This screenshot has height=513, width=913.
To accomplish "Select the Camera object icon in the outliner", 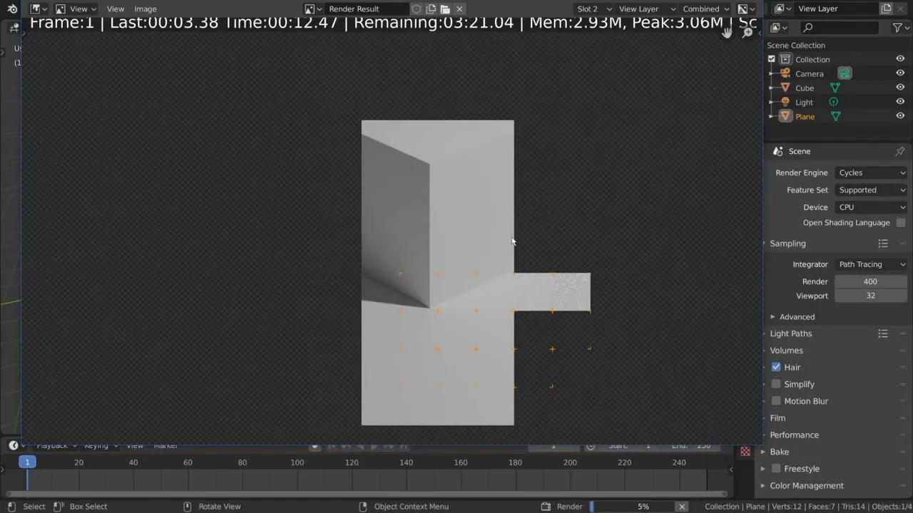I will [x=785, y=73].
